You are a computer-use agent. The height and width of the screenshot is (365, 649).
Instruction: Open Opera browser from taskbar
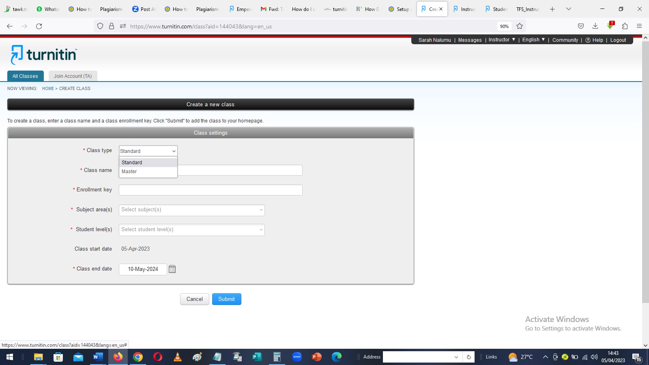[x=158, y=357]
